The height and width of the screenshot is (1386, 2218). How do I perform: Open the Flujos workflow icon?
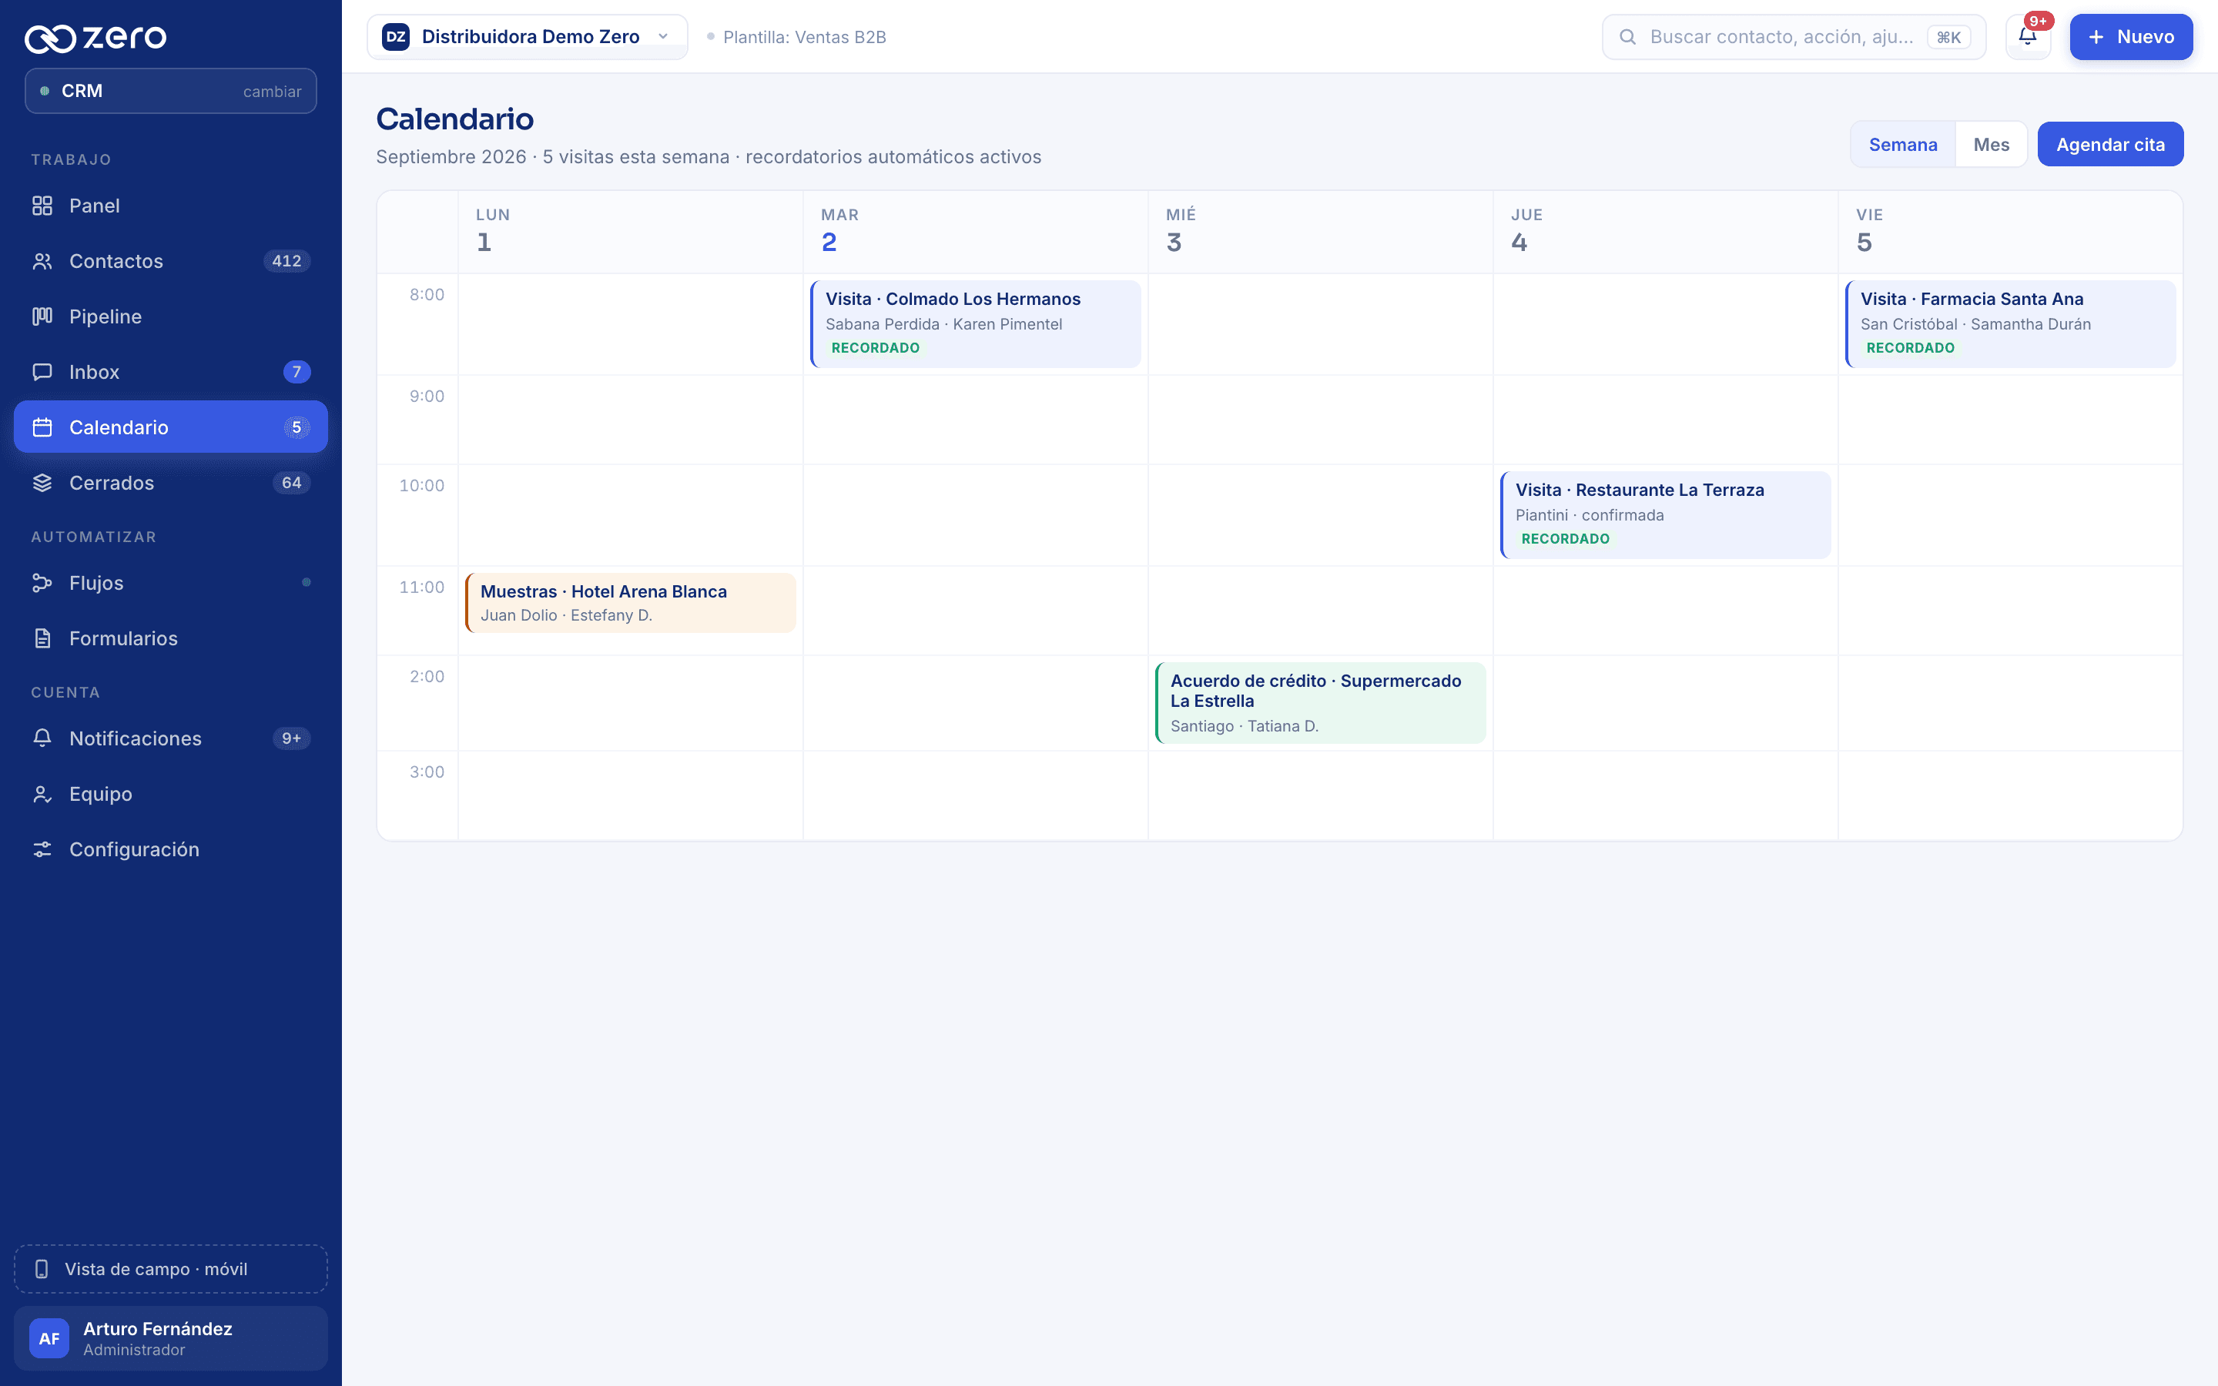coord(42,583)
